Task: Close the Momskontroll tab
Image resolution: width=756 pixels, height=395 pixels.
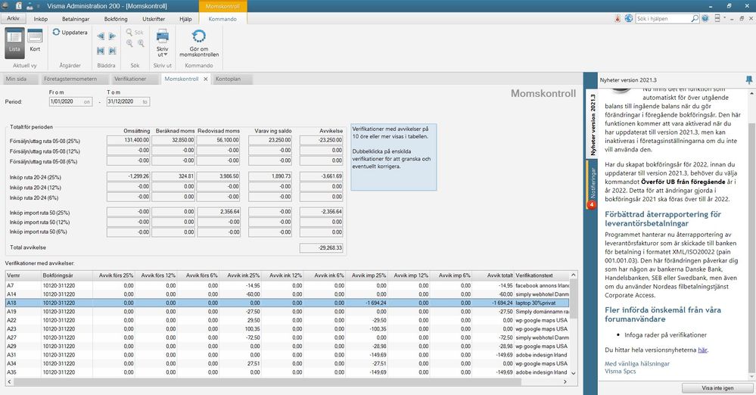Action: (205, 79)
